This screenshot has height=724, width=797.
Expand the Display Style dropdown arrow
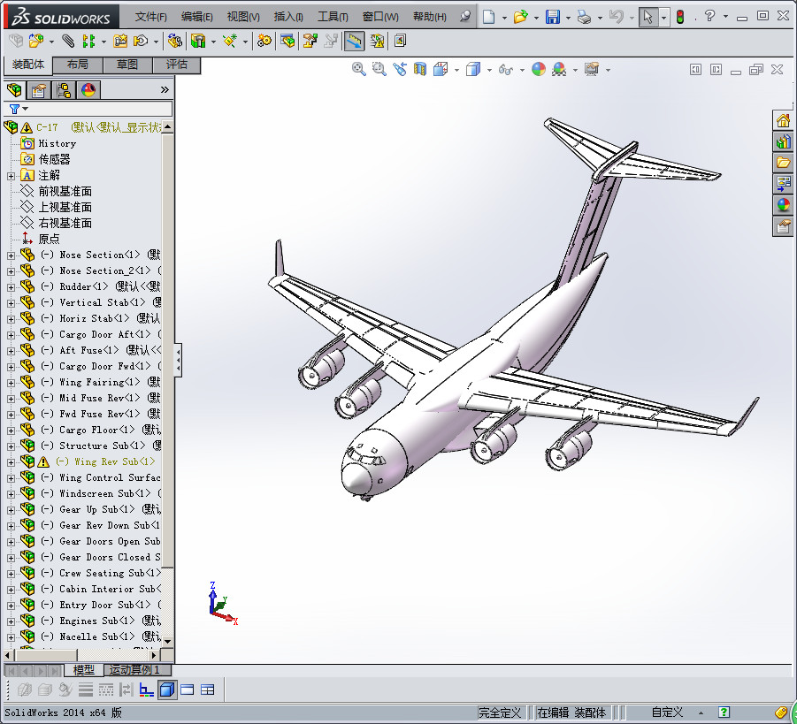(488, 69)
